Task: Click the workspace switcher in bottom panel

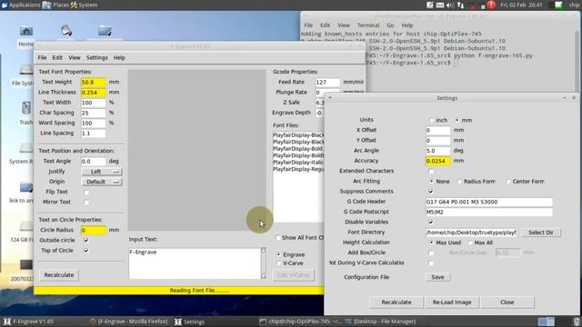Action: pos(547,322)
